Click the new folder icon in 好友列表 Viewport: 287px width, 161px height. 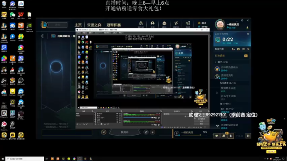[238, 49]
